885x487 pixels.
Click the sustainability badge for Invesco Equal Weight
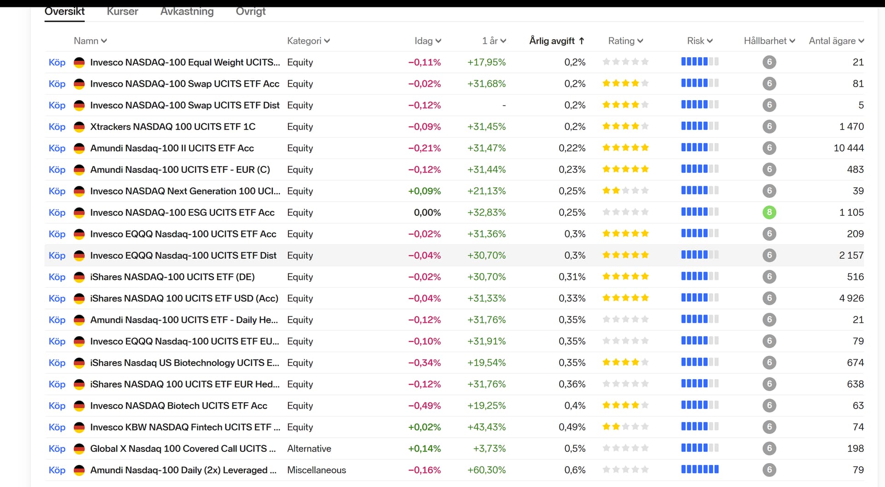tap(769, 62)
